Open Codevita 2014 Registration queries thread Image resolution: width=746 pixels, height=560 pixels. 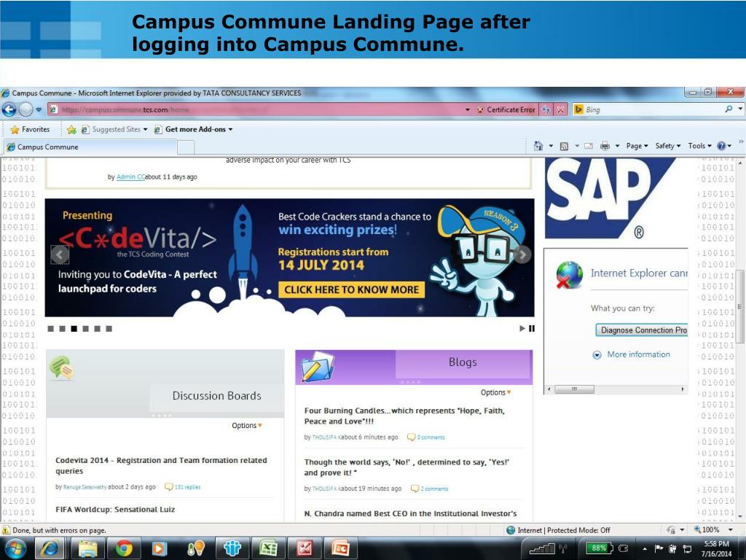pos(161,466)
